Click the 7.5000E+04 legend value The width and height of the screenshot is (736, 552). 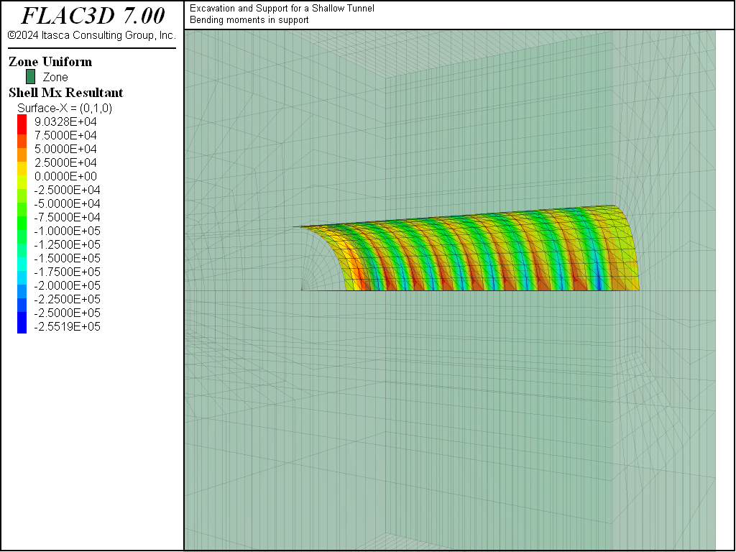pos(65,135)
